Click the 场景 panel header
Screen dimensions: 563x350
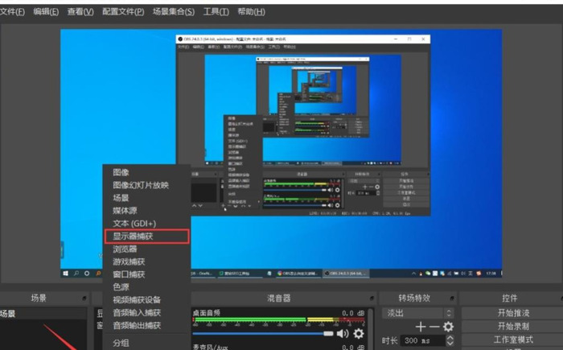tap(39, 299)
